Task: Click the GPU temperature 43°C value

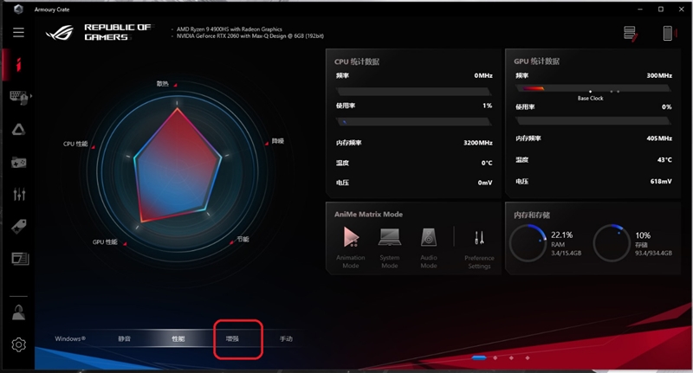Action: [x=664, y=160]
